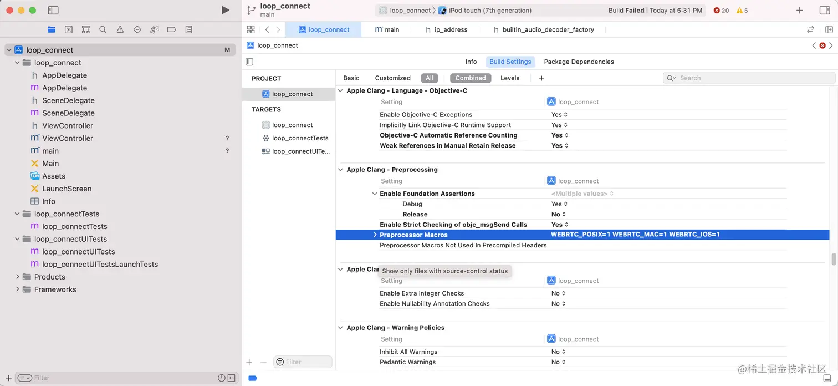Toggle the right inspector panel
The image size is (838, 386).
(x=825, y=9)
